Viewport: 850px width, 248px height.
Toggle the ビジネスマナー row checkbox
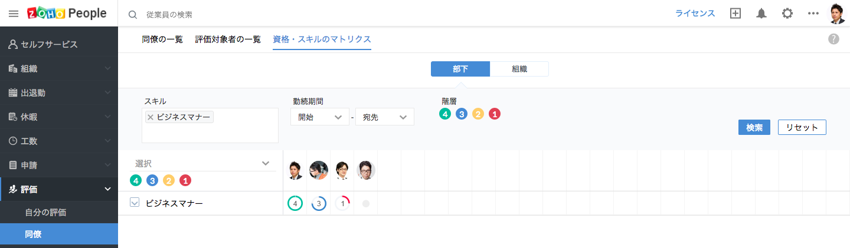tap(135, 203)
